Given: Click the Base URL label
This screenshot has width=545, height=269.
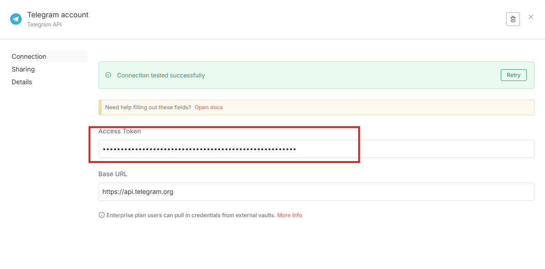Looking at the screenshot, I should point(113,174).
